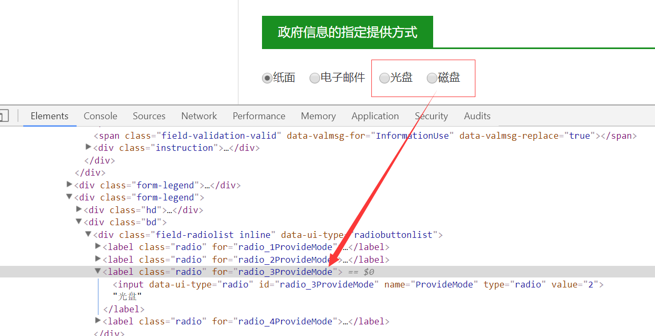Toggle the device toolbar icon in DevTools
655x336 pixels.
[x=3, y=116]
